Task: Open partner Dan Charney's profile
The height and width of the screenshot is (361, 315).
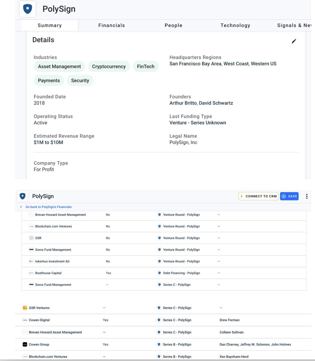Action: click(229, 344)
